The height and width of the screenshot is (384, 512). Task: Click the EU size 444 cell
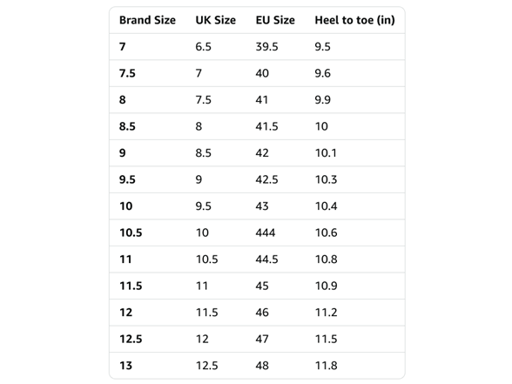tap(266, 232)
